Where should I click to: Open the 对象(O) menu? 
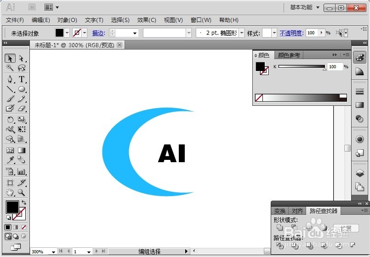point(67,20)
